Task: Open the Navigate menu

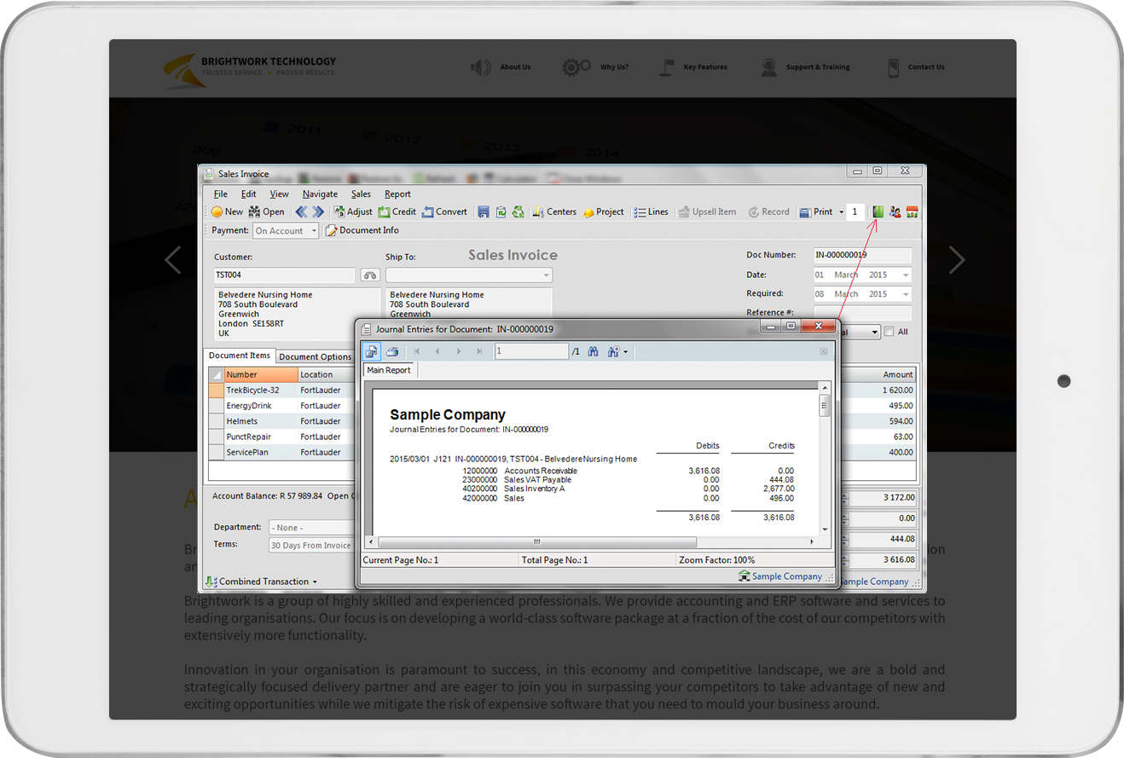Action: click(320, 194)
